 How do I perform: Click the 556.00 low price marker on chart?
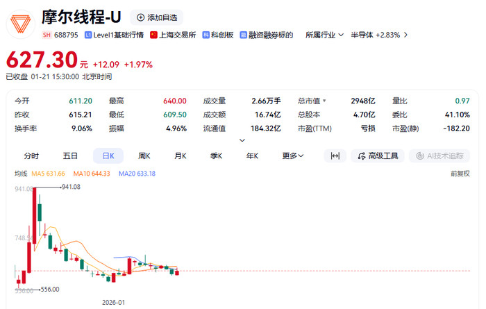pos(50,289)
